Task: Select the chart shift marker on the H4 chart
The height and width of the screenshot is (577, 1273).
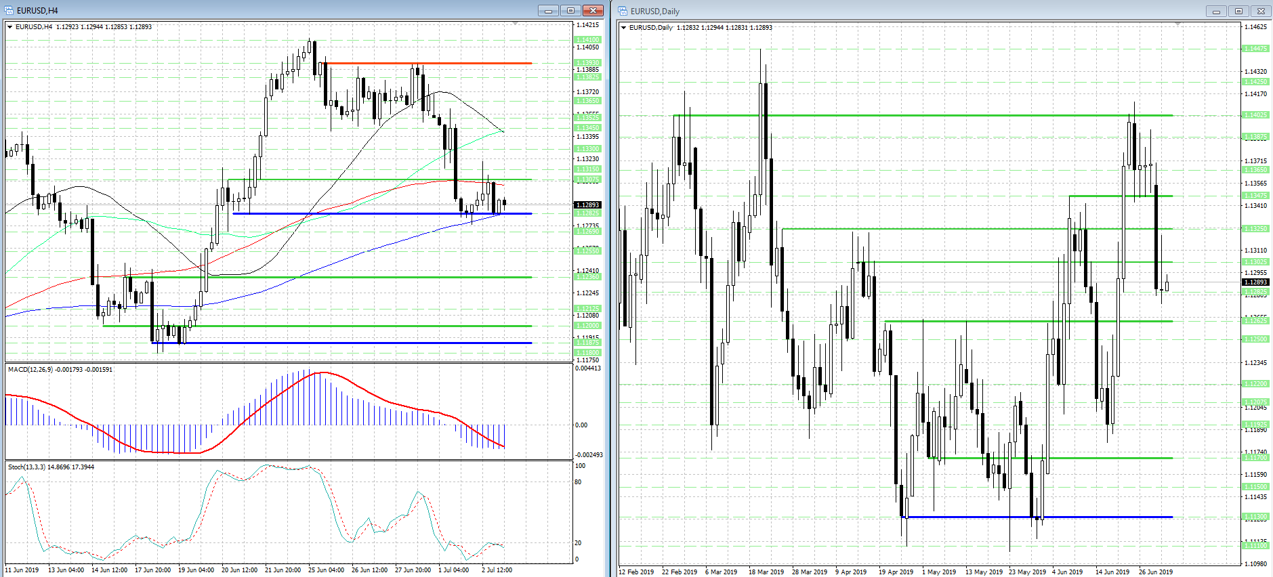Action: 515,24
